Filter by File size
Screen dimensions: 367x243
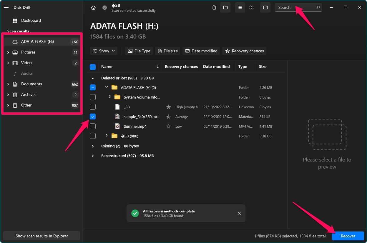(168, 51)
